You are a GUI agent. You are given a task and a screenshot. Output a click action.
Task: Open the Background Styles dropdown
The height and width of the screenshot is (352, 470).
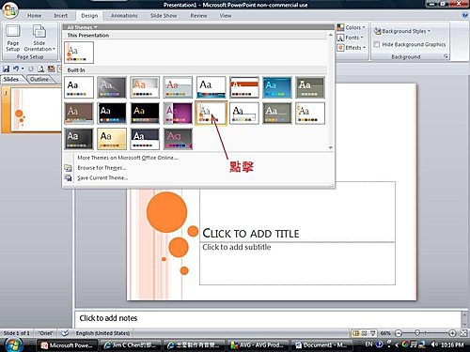point(402,31)
